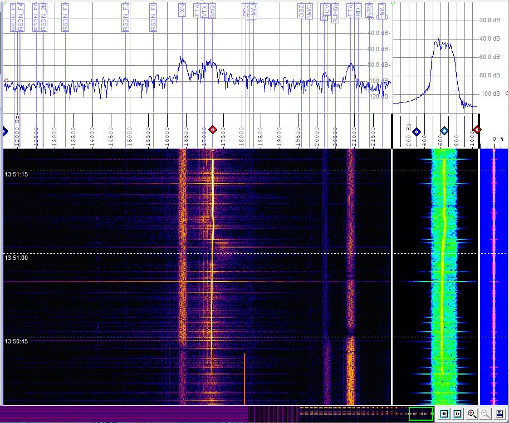Image resolution: width=509 pixels, height=423 pixels.
Task: Select dark blue diamond at left scale edge
Action: (4, 131)
